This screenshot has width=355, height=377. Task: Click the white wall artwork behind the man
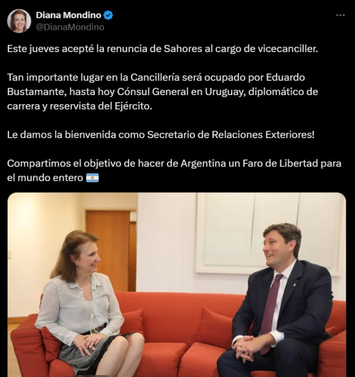click(270, 233)
